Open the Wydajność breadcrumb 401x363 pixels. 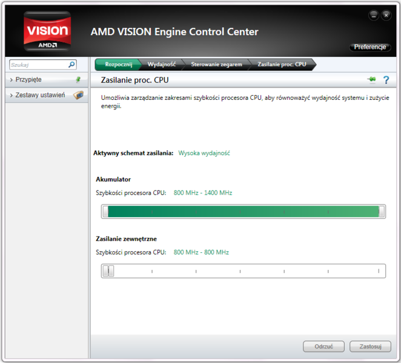coord(162,64)
